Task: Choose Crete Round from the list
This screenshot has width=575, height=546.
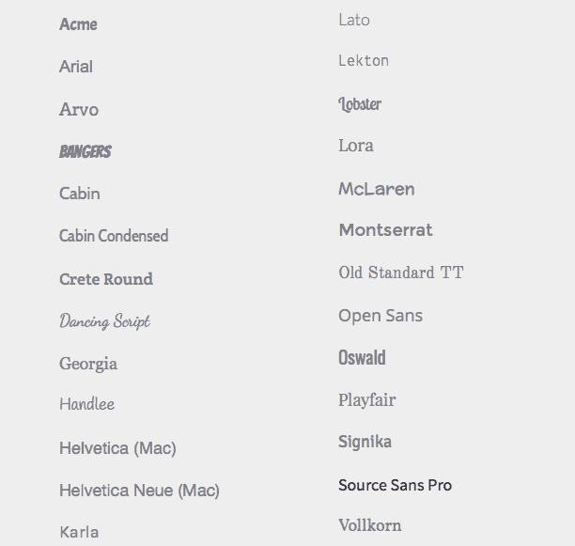Action: coord(106,279)
